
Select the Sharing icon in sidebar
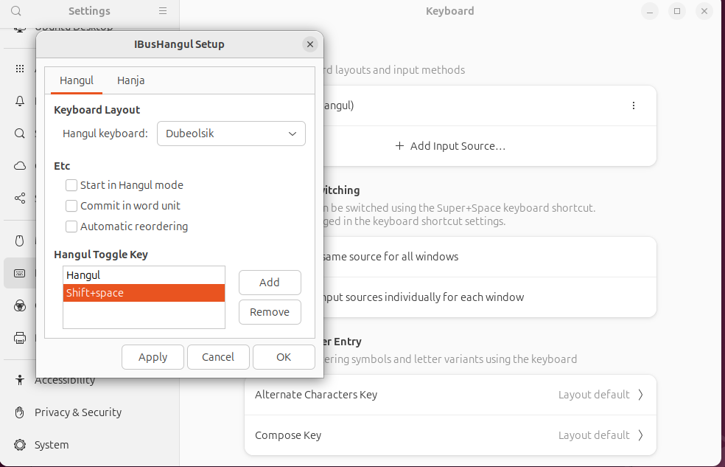(19, 198)
